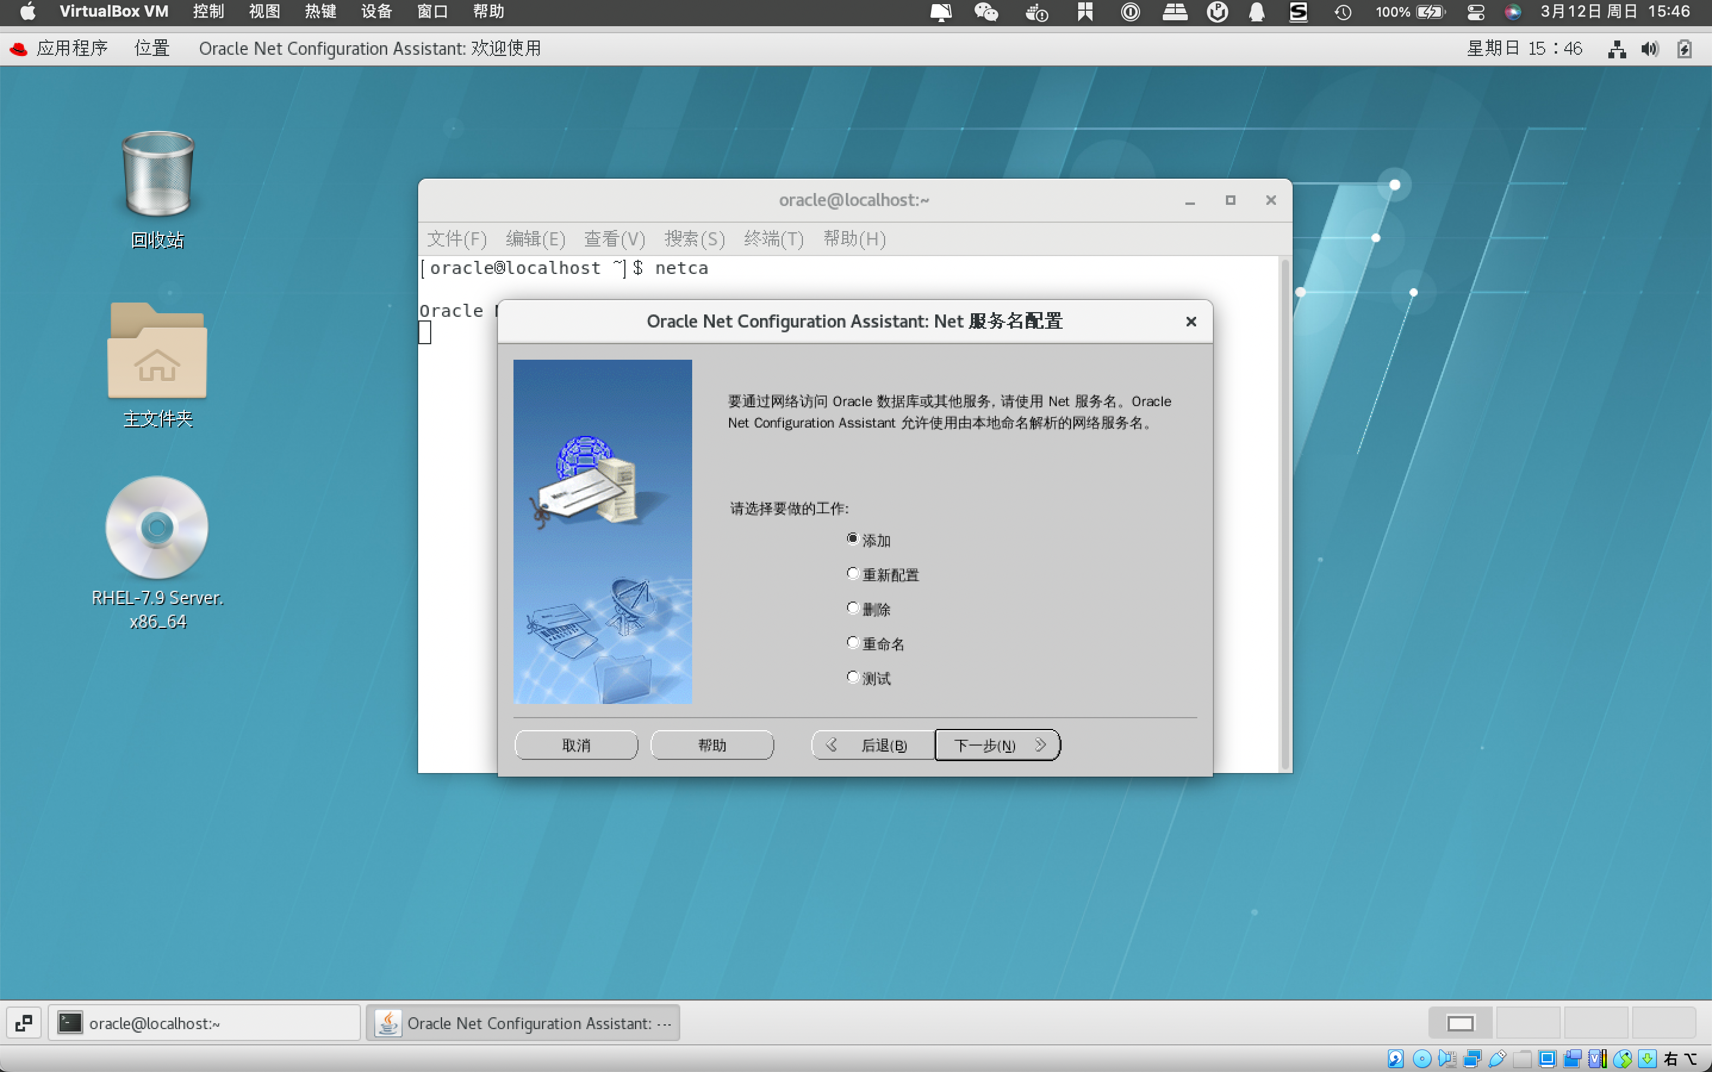This screenshot has height=1072, width=1712.
Task: Close the oracle@localhost terminal window
Action: pos(1271,201)
